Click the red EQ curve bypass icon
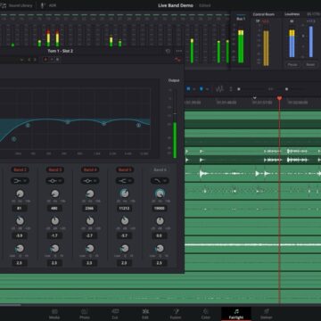 177,60
